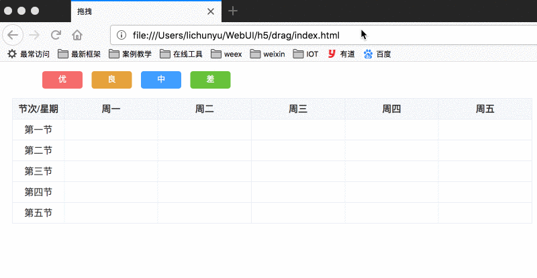Close the 拖拽 tab

(x=211, y=11)
